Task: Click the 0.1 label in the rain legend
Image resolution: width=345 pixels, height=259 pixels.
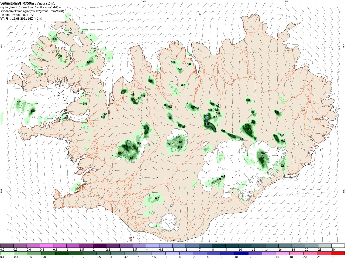Action: point(2,257)
